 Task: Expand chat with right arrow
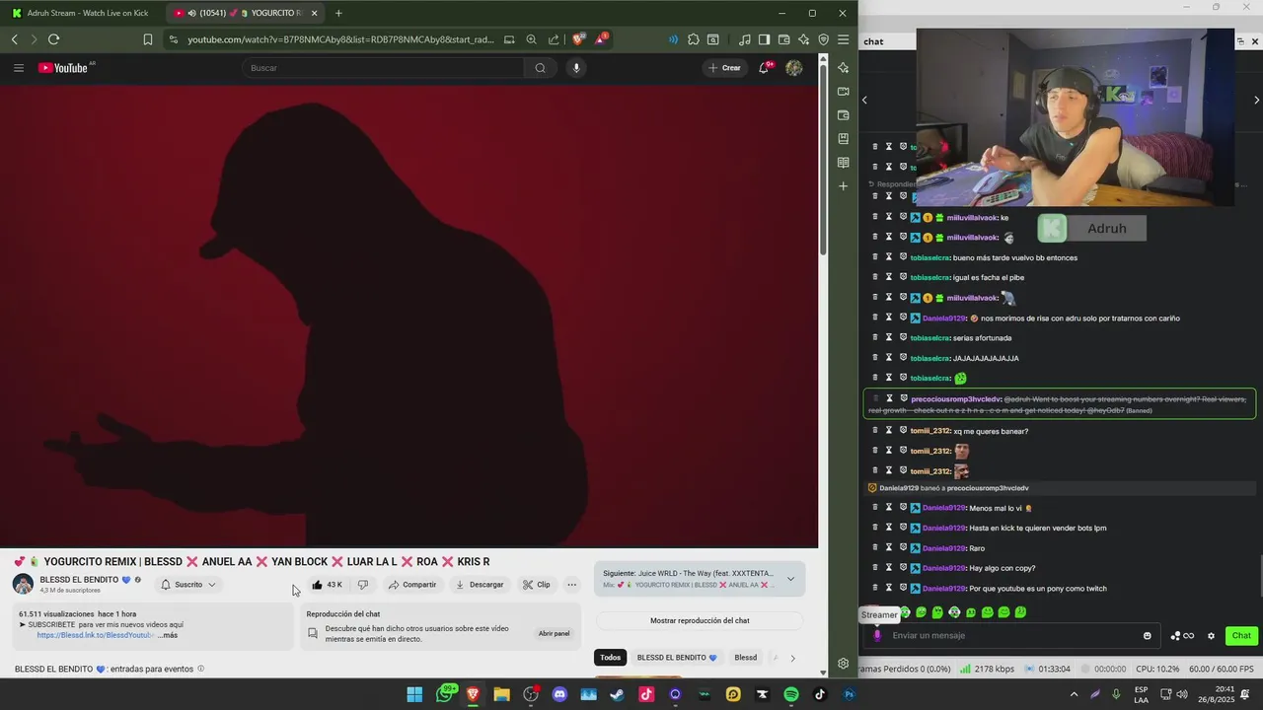click(1256, 100)
